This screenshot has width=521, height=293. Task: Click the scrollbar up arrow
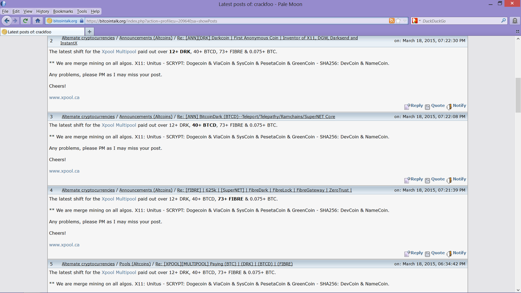point(518,39)
